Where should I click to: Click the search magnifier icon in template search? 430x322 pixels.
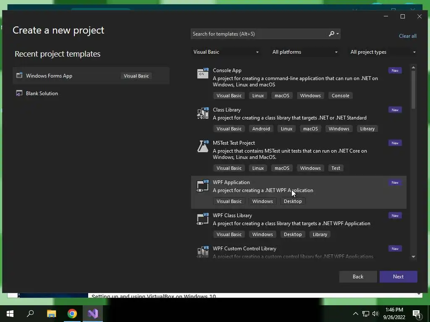tap(332, 34)
